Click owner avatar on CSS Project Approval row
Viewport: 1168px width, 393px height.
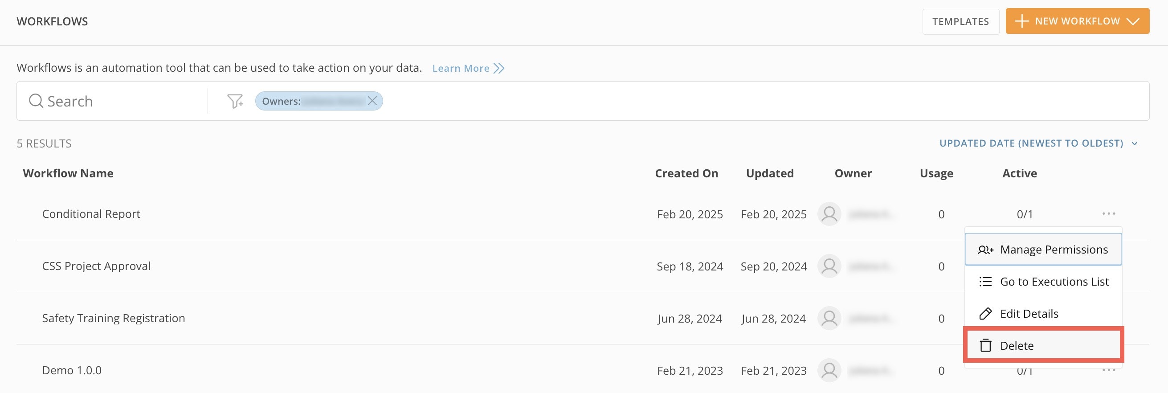pyautogui.click(x=829, y=266)
